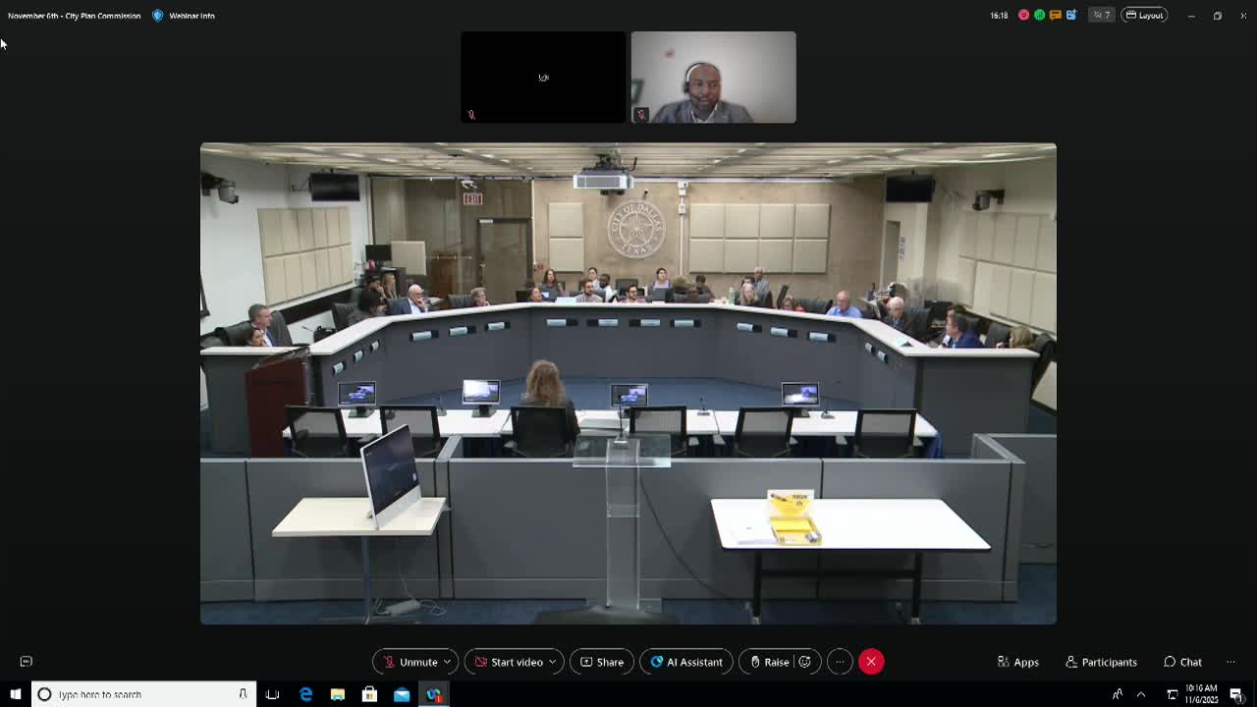Screen dimensions: 1257x707
Task: Toggle the AI Assistant
Action: coord(686,662)
